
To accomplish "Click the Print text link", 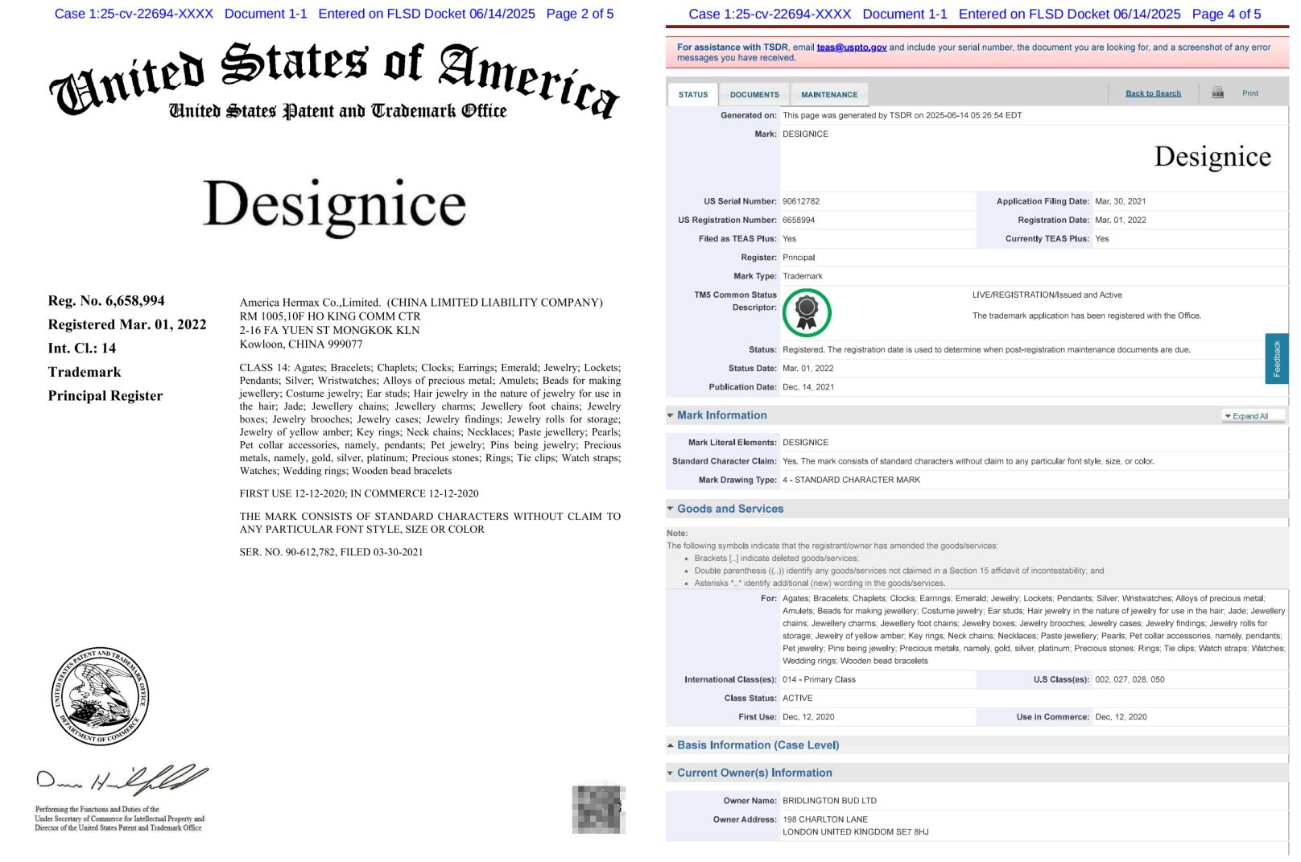I will (x=1249, y=93).
